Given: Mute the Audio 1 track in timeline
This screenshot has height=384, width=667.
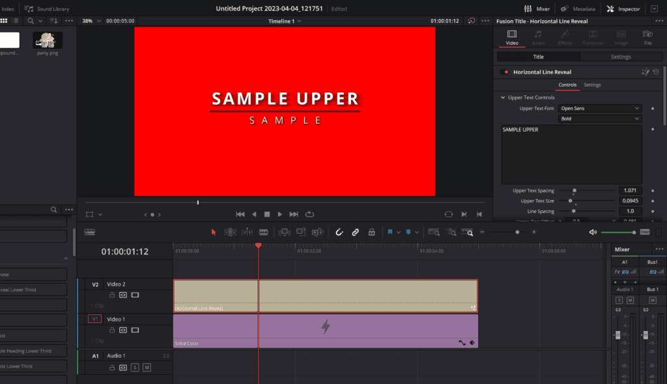Looking at the screenshot, I should coord(147,368).
